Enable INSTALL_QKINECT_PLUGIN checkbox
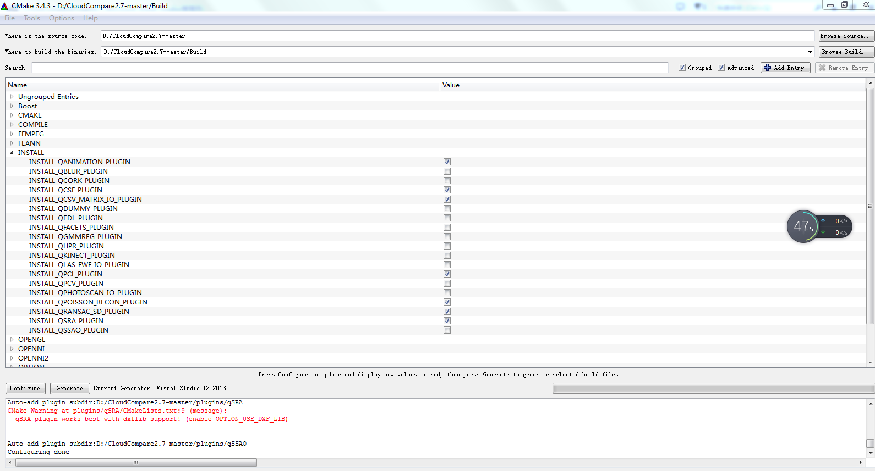The width and height of the screenshot is (875, 471). click(447, 256)
